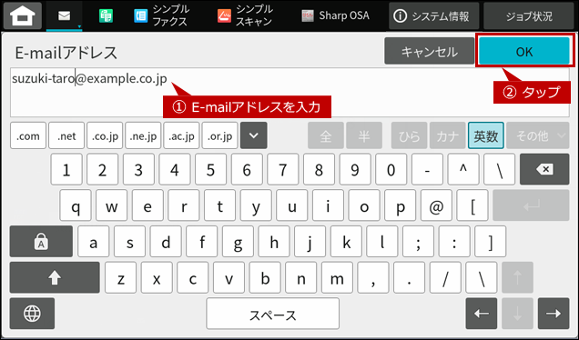Switch to カナ katakana input
Viewport: 579px width, 340px height.
tap(448, 135)
